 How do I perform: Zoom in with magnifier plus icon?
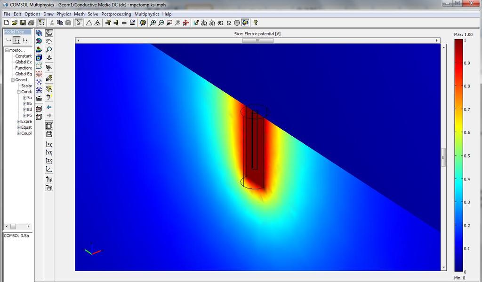click(x=153, y=23)
